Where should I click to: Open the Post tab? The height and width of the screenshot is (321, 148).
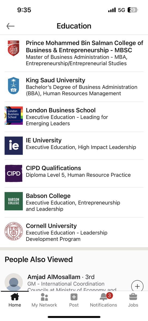click(x=74, y=300)
